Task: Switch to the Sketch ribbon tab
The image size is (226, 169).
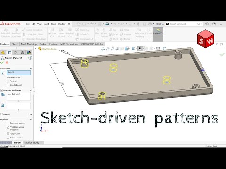Action: pyautogui.click(x=15, y=44)
